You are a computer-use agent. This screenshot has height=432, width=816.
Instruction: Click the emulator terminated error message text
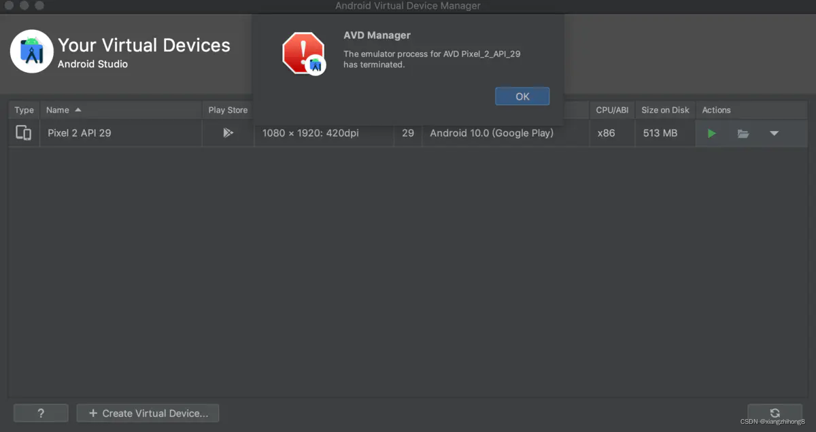tap(432, 59)
